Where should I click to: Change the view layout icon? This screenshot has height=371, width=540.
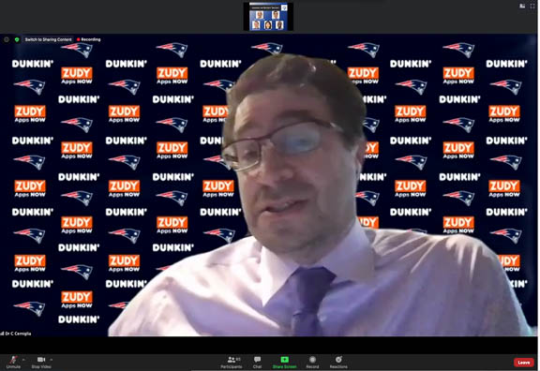(x=522, y=6)
